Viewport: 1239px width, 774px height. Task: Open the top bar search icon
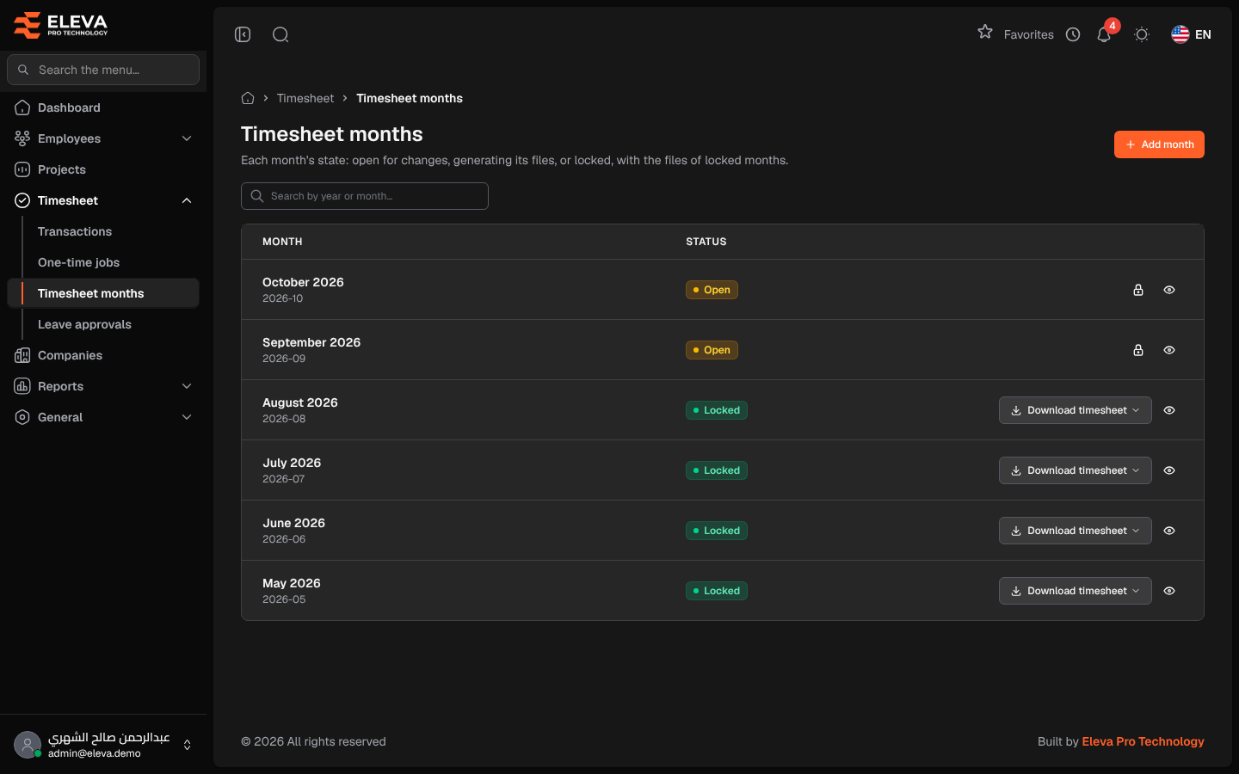pos(280,34)
